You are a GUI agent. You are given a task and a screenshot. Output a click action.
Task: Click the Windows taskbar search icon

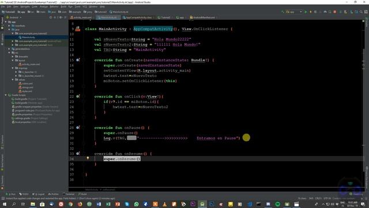[14, 204]
